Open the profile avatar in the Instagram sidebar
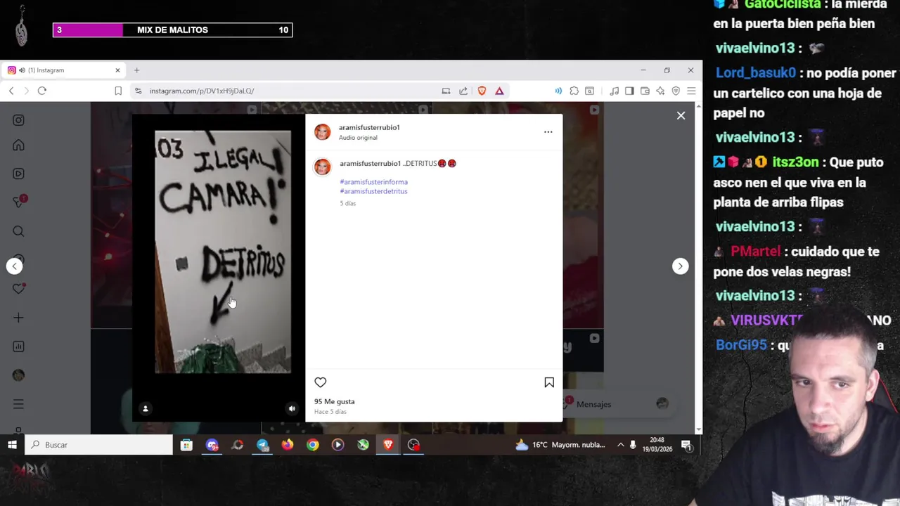 click(18, 375)
